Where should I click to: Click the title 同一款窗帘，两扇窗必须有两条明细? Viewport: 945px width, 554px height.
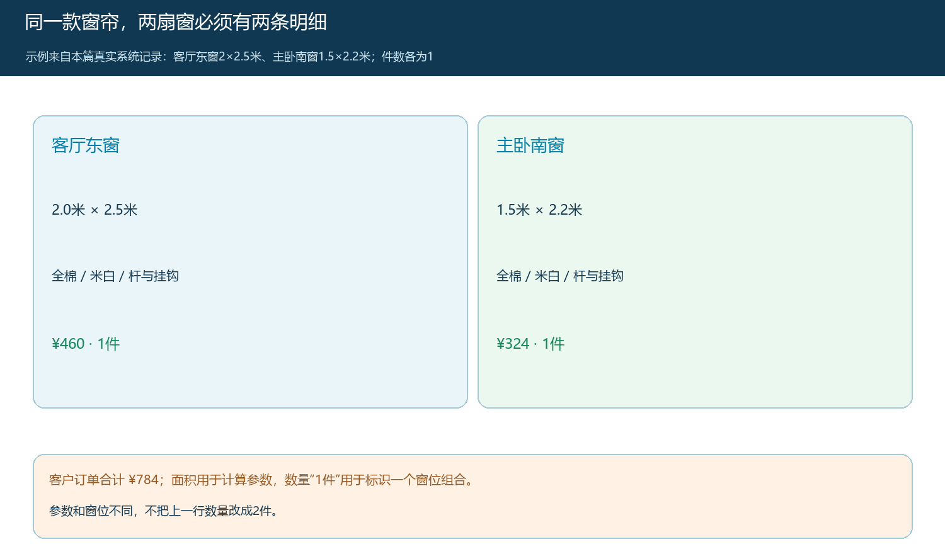(x=176, y=23)
